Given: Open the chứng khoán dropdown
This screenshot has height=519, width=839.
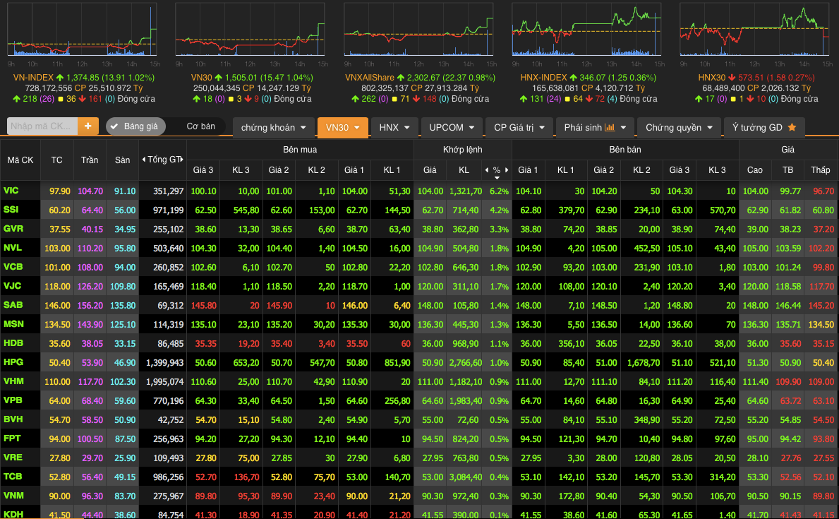Looking at the screenshot, I should [273, 128].
